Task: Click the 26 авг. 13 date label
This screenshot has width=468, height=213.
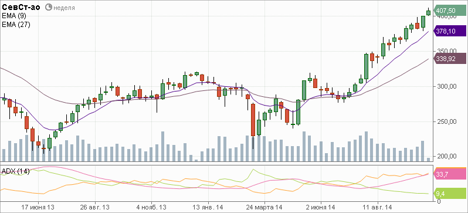Action: coord(94,207)
